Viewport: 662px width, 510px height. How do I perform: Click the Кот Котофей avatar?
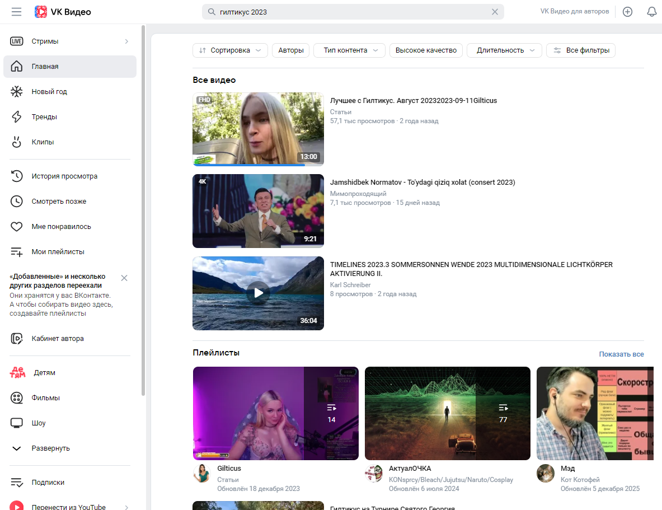[546, 473]
